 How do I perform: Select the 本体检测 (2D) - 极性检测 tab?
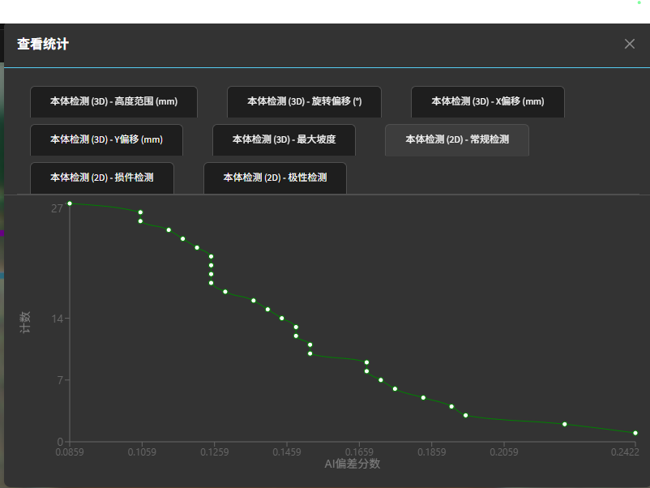coord(275,178)
